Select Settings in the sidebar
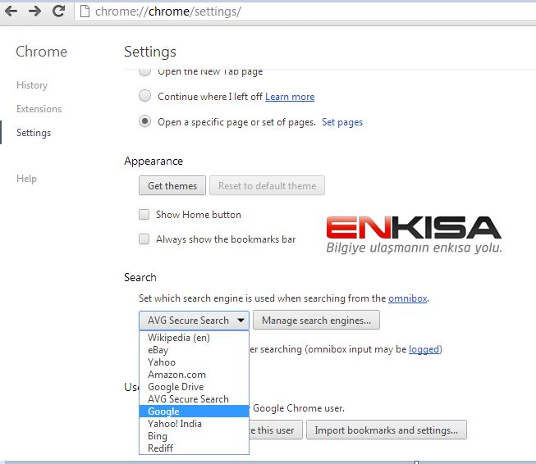536x464 pixels. coord(34,133)
